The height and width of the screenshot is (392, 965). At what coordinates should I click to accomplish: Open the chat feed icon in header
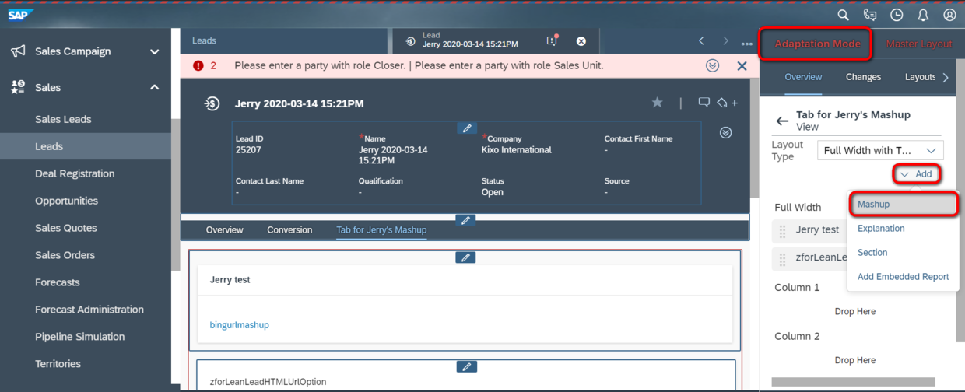click(x=870, y=15)
